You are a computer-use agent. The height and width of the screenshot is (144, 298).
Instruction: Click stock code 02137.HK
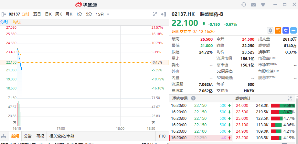(183, 14)
